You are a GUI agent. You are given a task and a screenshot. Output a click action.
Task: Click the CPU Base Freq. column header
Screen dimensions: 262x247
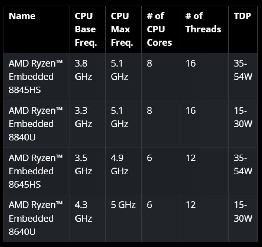pyautogui.click(x=85, y=29)
